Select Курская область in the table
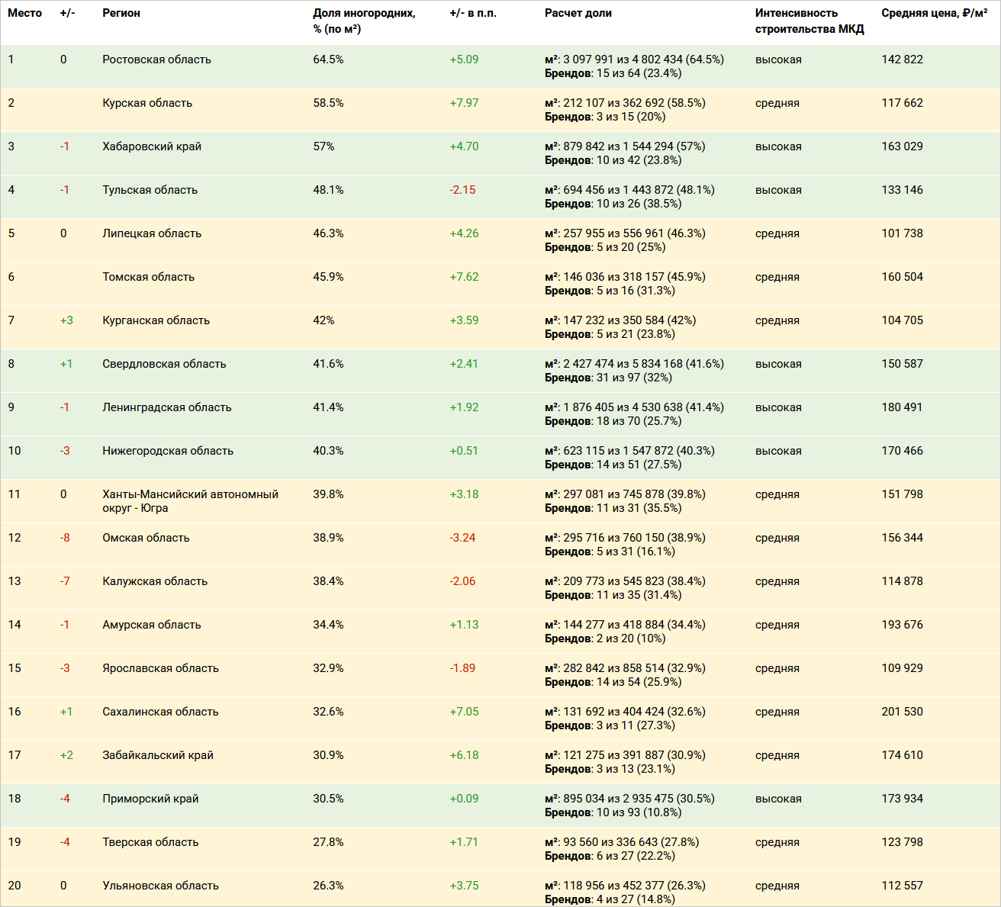Screen dimensions: 1001x907 coord(147,103)
